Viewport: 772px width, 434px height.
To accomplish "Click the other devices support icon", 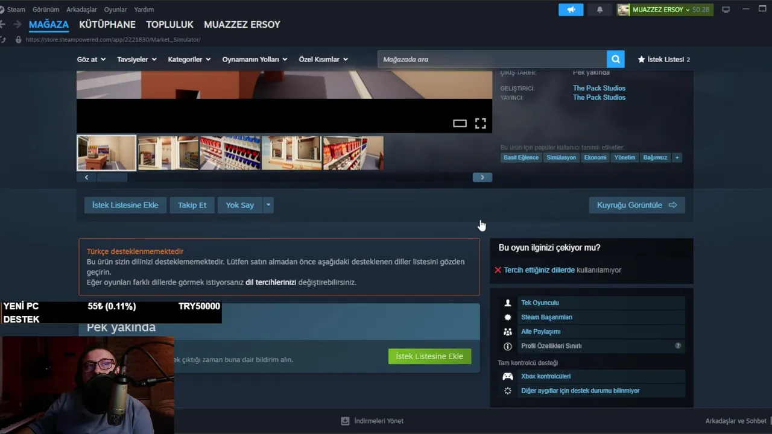I will pos(508,391).
